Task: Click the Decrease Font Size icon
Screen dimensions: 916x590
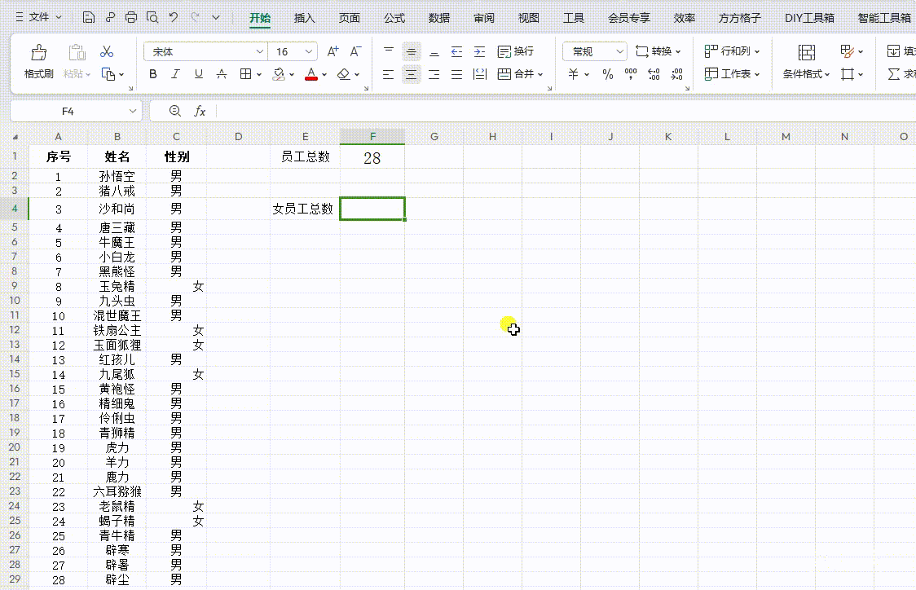Action: (355, 51)
